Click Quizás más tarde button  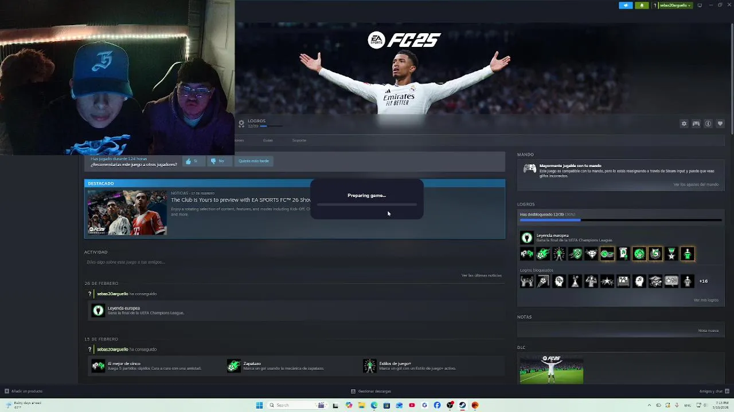pos(253,161)
